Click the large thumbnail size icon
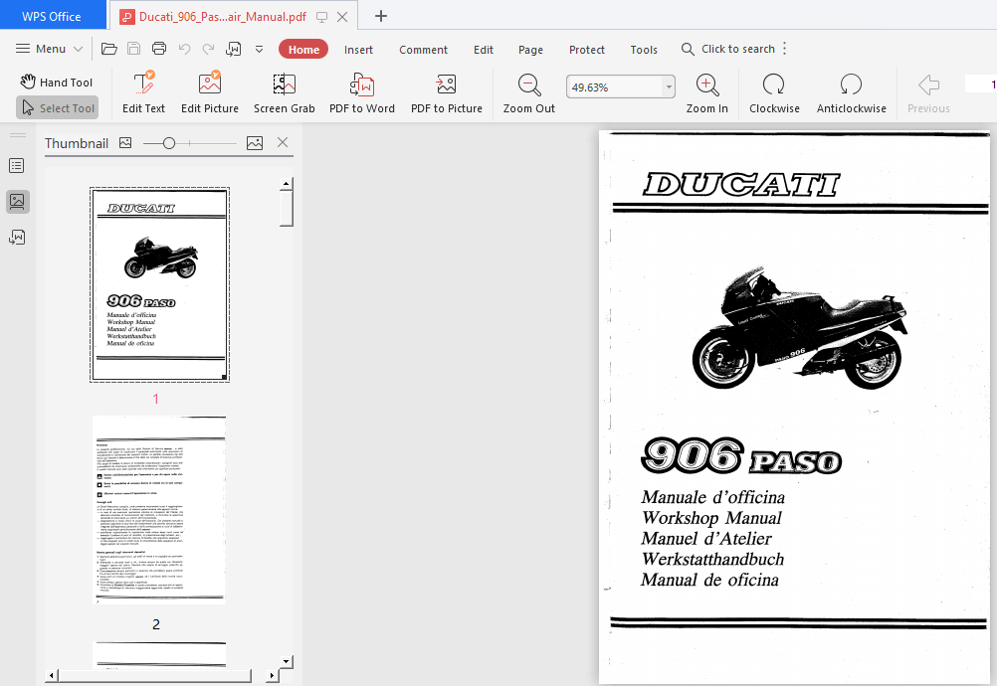 coord(255,143)
